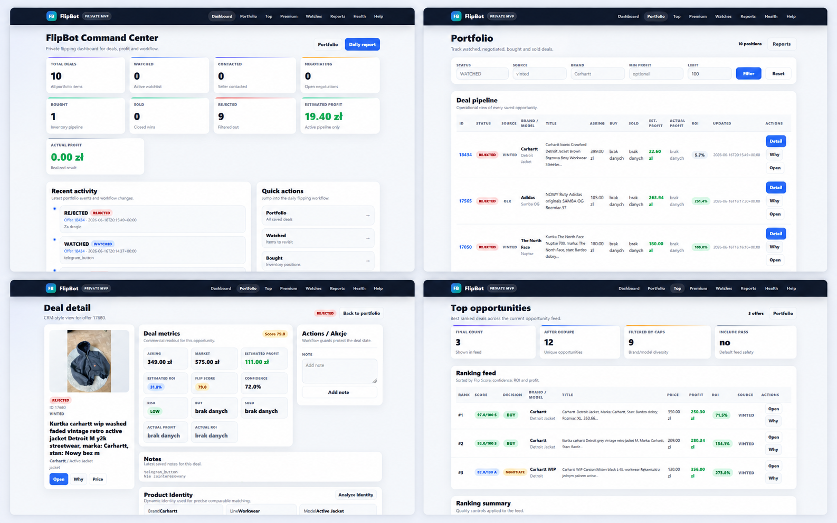Click Why for the Carhartt row 18434
837x523 pixels.
tap(775, 154)
